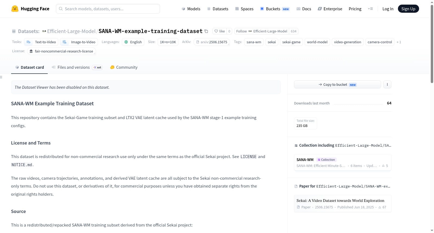434x233 pixels.
Task: Click the Sign Up button
Action: [x=408, y=9]
